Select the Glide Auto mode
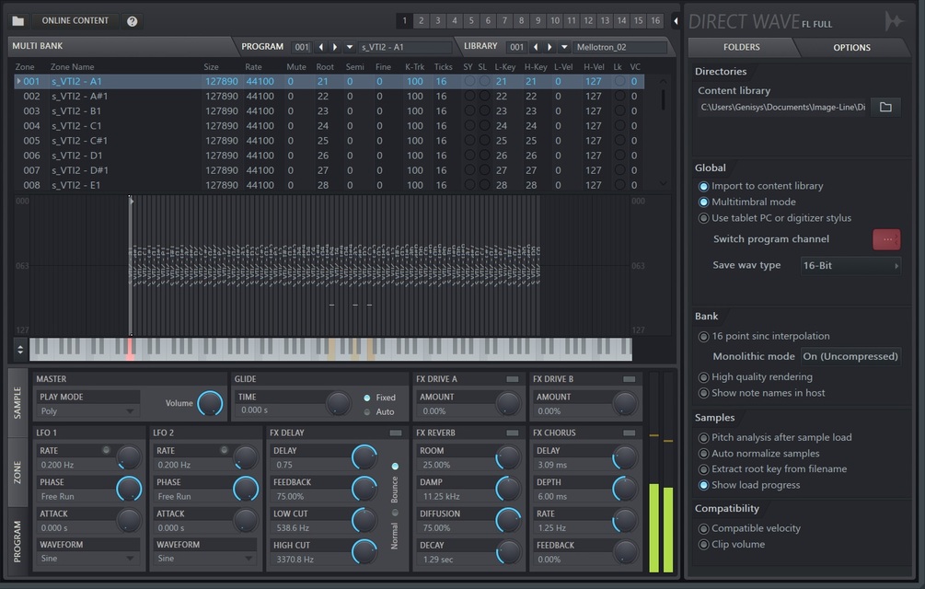Screen dimensions: 925x589 point(367,412)
